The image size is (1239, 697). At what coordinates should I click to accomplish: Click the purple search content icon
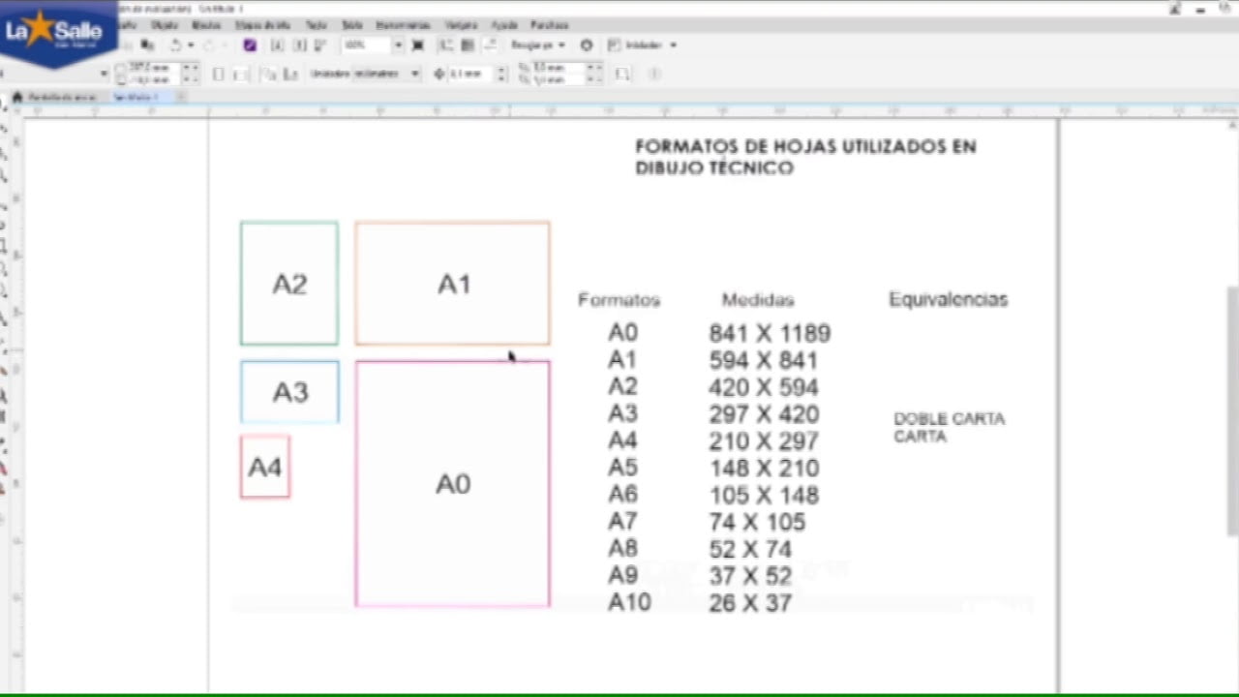coord(250,45)
